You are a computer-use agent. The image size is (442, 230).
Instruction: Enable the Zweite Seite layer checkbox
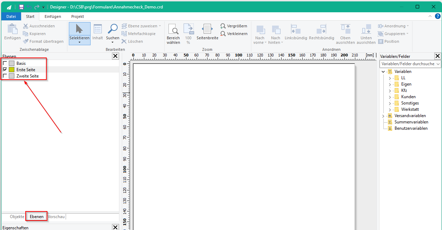pyautogui.click(x=5, y=76)
